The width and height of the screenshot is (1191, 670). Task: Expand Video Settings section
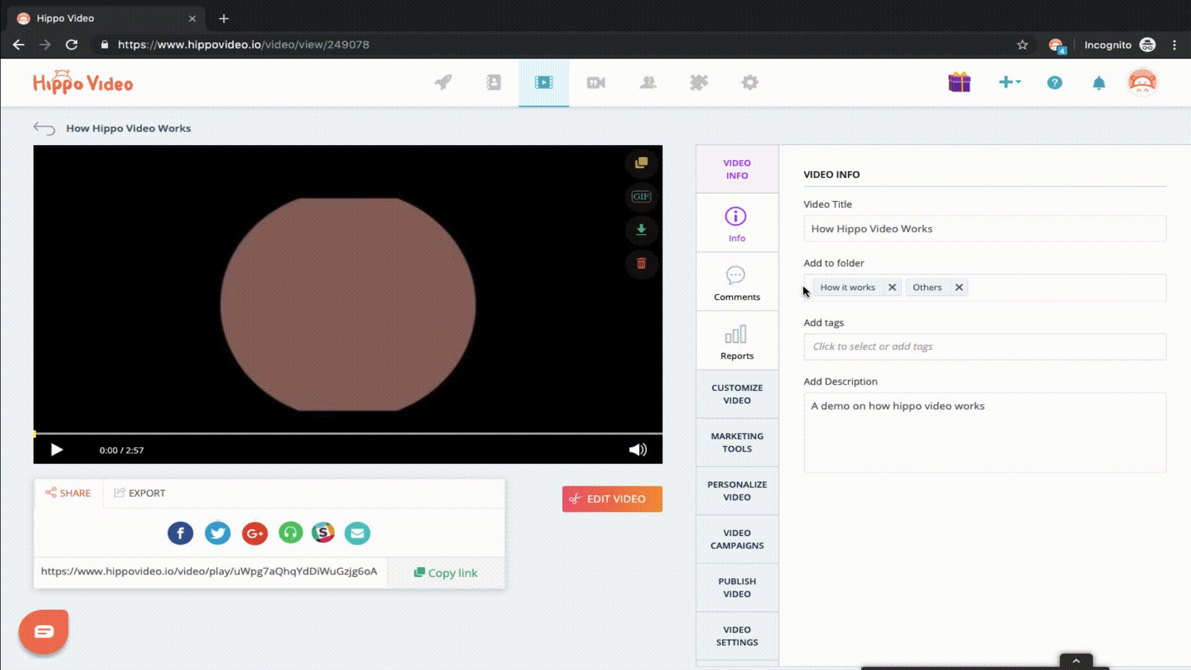(737, 636)
